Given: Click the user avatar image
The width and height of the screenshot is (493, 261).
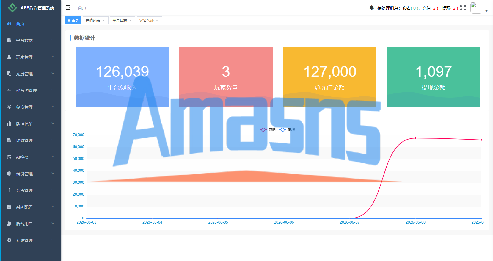Looking at the screenshot, I should click(x=476, y=8).
